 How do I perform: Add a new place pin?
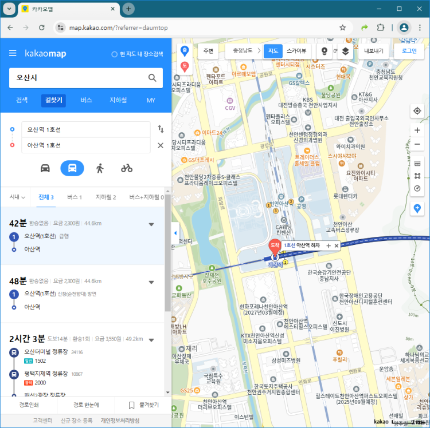tap(417, 208)
